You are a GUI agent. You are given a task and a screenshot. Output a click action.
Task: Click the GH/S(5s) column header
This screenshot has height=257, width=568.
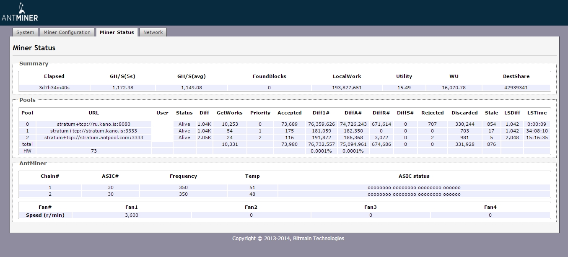(123, 76)
